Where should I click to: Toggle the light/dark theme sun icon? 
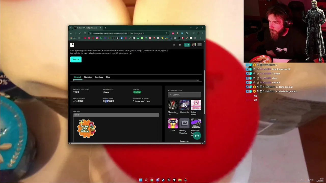(174, 45)
